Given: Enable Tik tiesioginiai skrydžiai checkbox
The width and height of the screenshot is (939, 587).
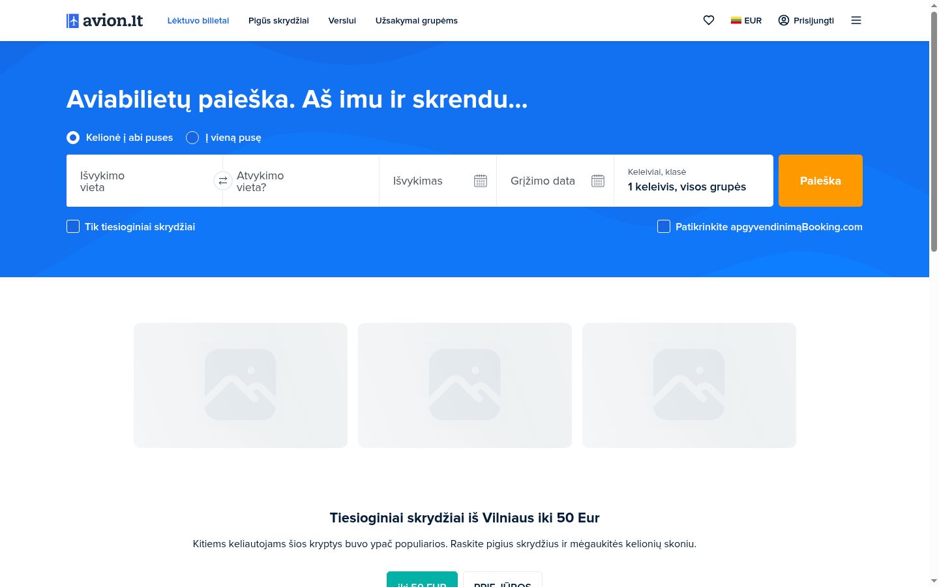Looking at the screenshot, I should tap(73, 226).
